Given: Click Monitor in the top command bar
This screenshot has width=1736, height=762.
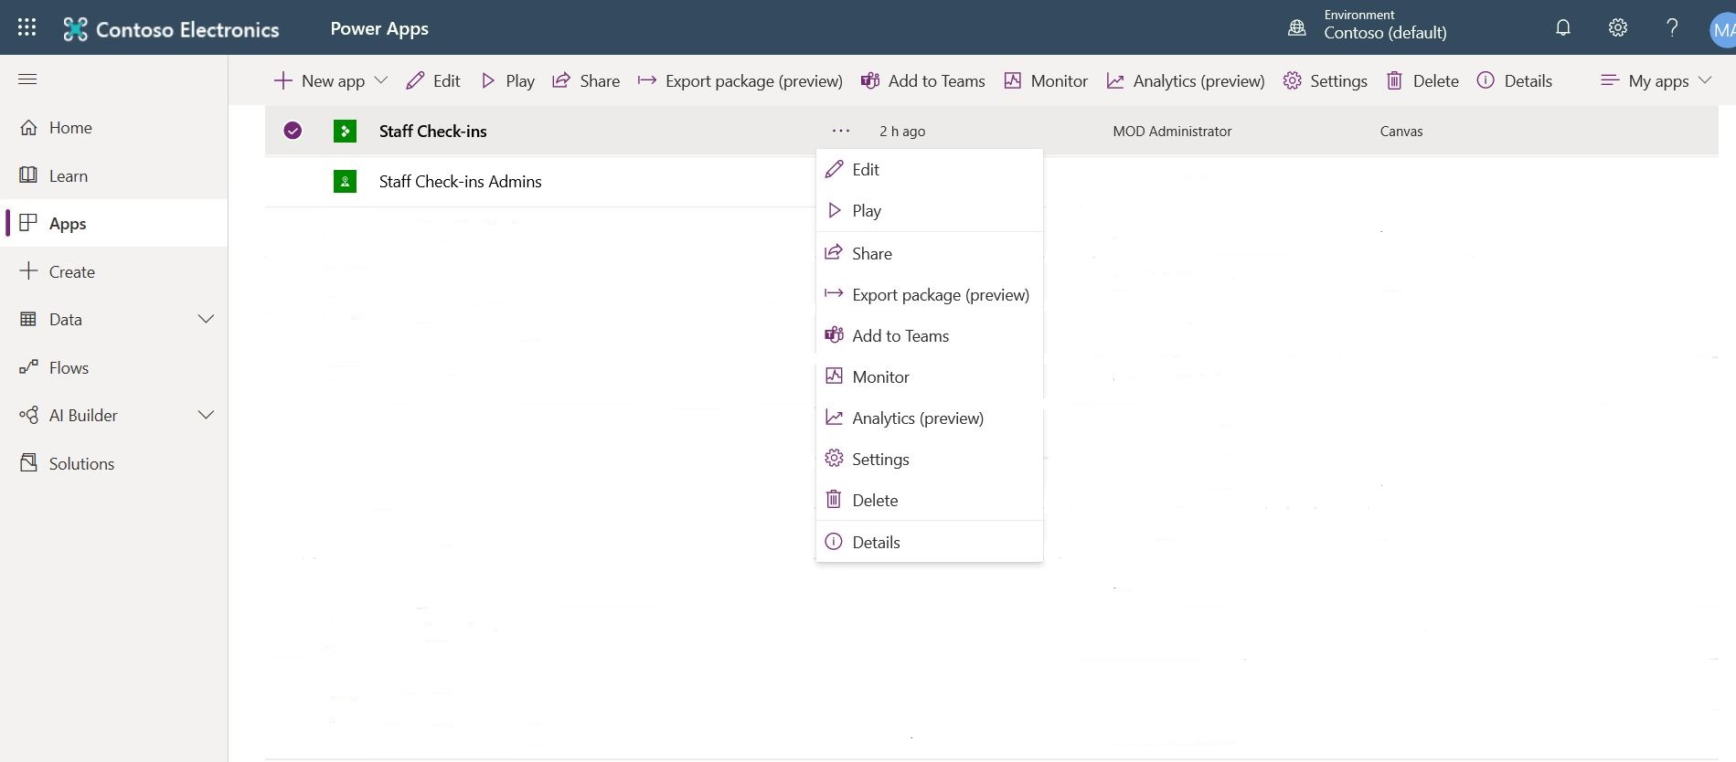Looking at the screenshot, I should tap(1046, 80).
